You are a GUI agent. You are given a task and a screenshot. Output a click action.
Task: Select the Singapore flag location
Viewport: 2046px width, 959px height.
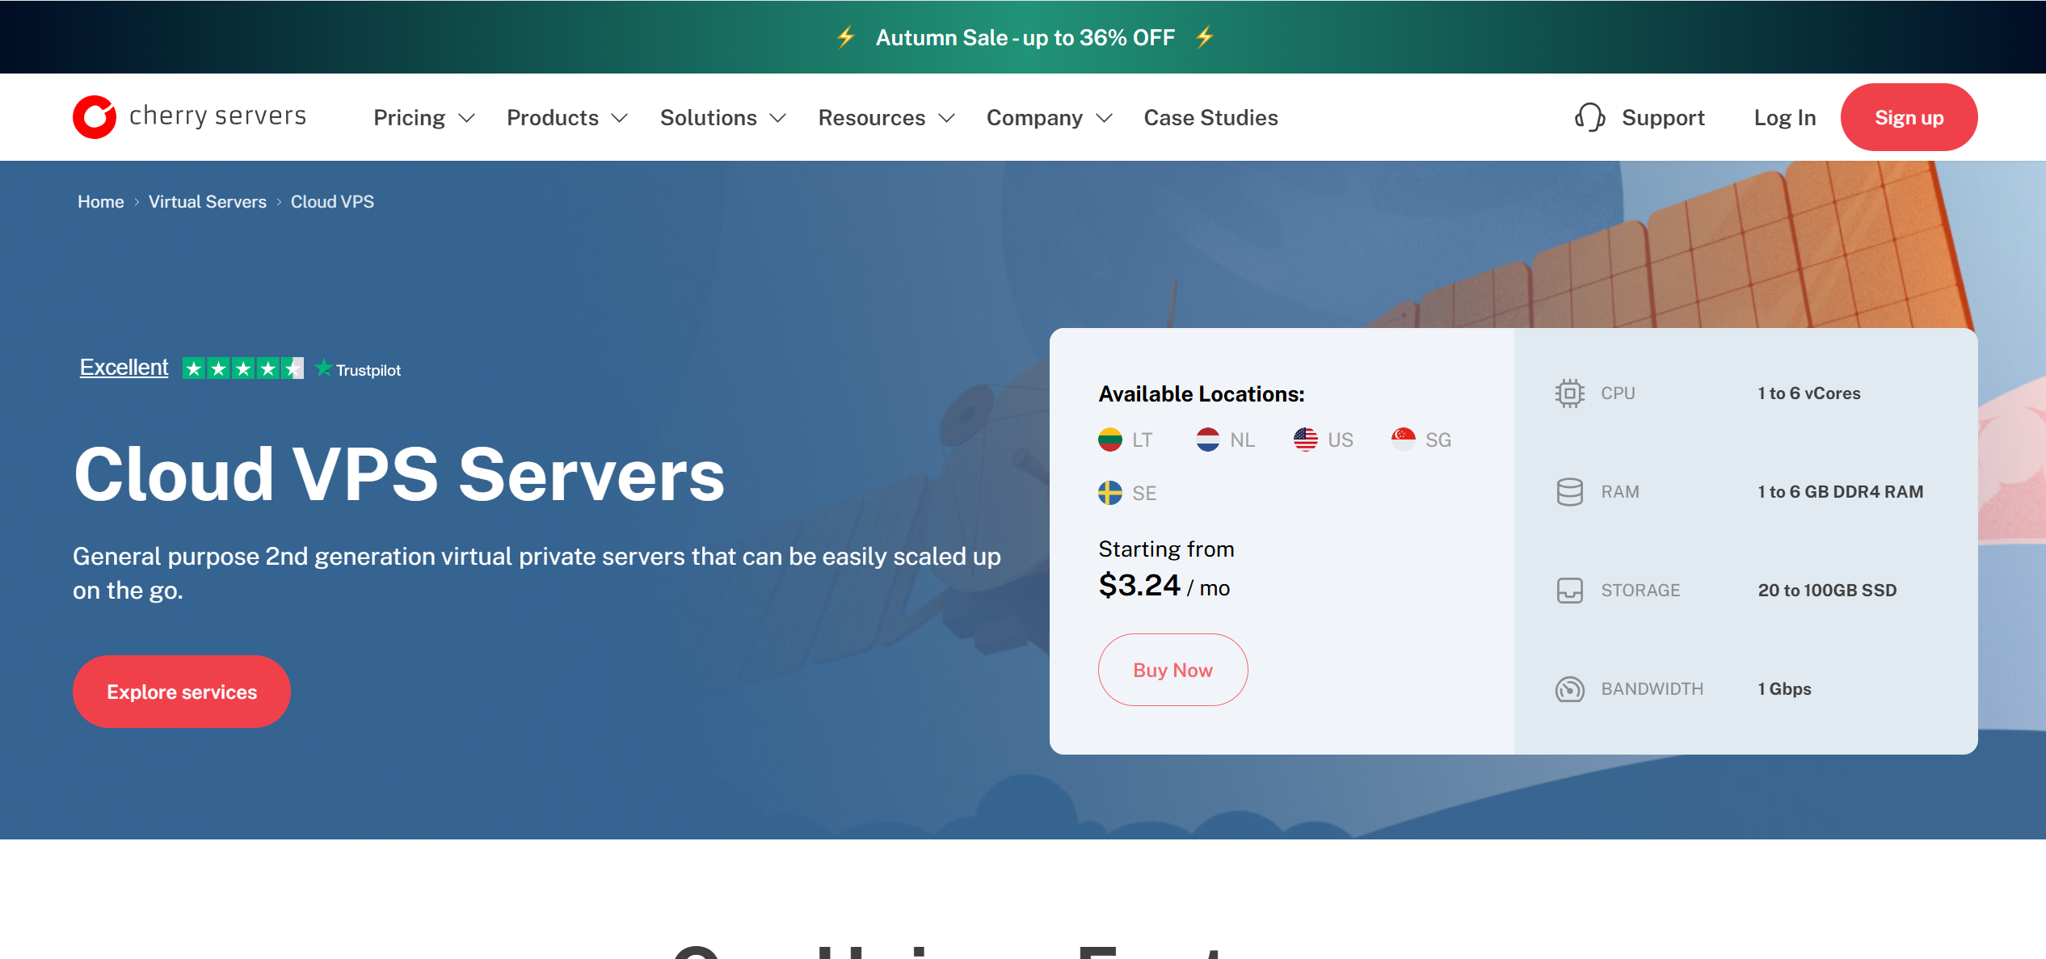pyautogui.click(x=1404, y=440)
